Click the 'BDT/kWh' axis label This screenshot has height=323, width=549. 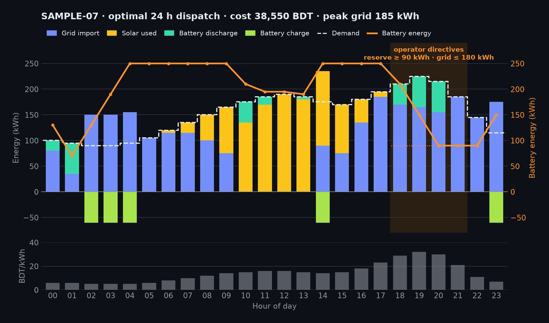coord(22,266)
